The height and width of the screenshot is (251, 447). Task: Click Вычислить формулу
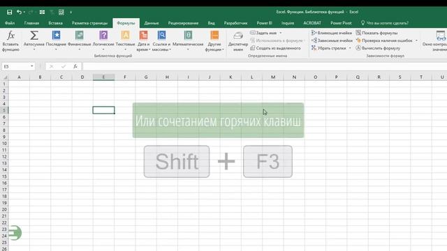(378, 48)
